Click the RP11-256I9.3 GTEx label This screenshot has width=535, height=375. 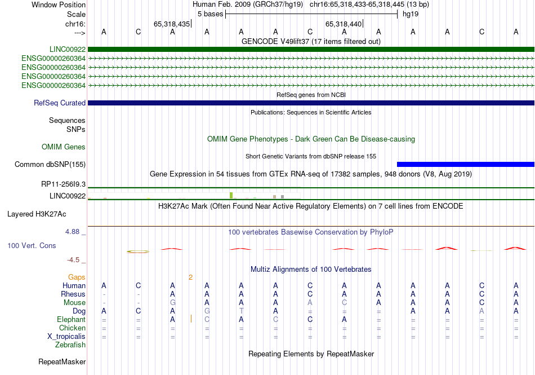click(63, 184)
